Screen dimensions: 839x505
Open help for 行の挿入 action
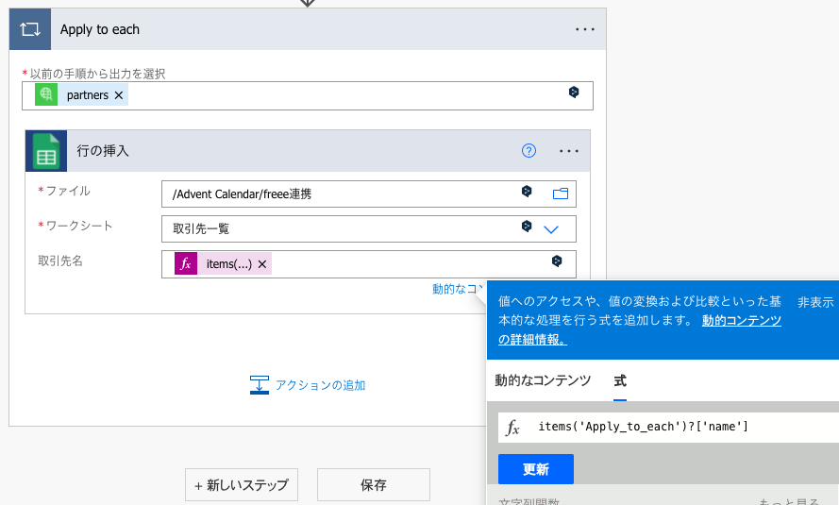tap(529, 151)
